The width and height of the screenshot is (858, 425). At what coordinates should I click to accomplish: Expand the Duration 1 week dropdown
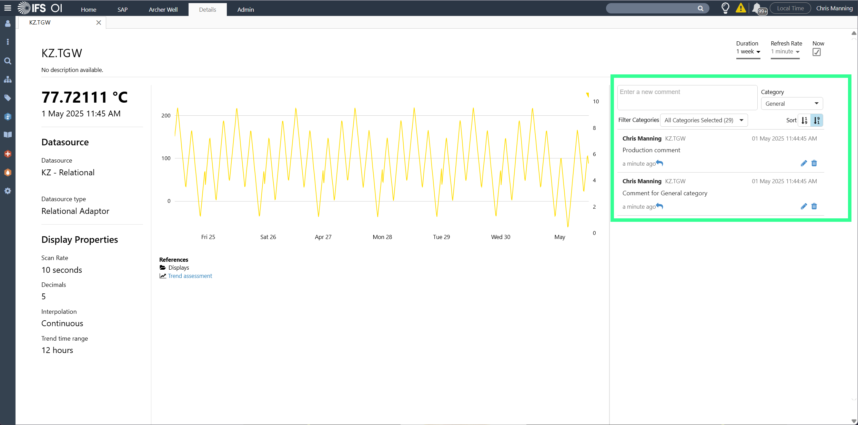pos(748,52)
